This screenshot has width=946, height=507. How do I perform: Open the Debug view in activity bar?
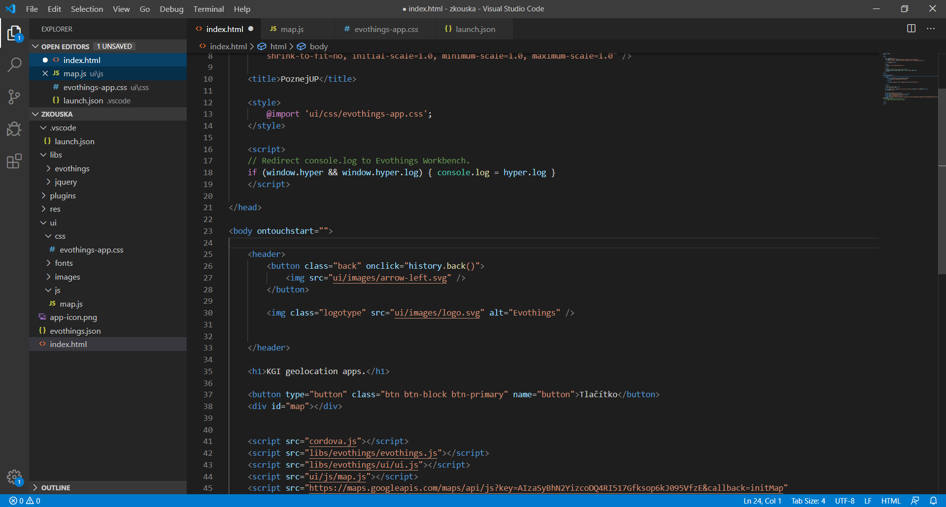[14, 129]
